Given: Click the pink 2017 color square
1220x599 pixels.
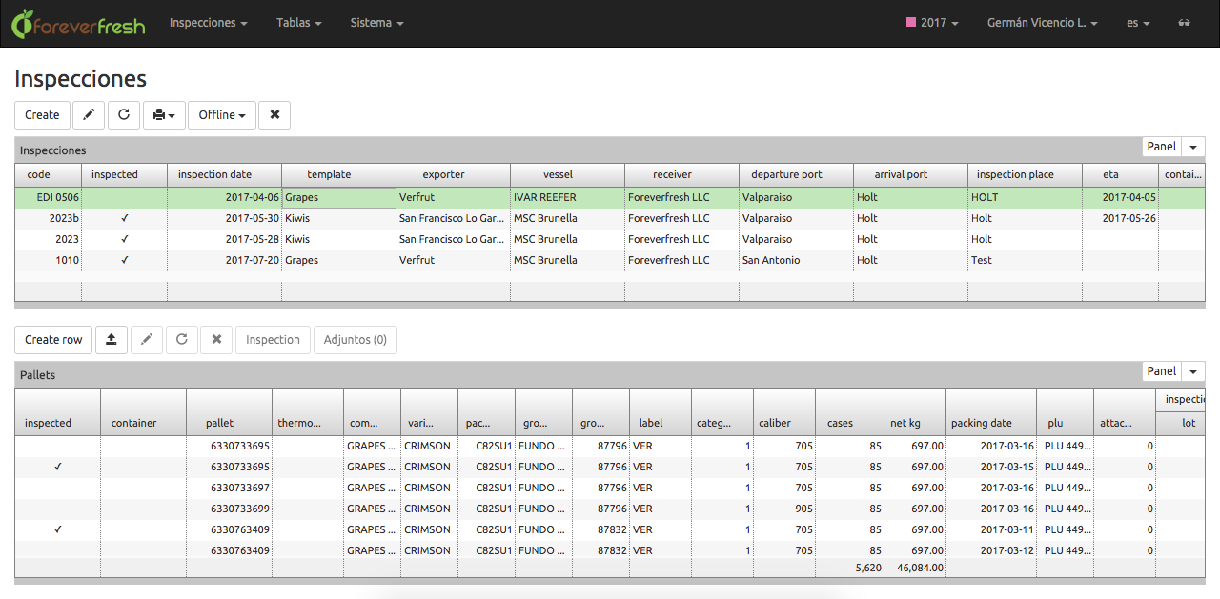Looking at the screenshot, I should tap(911, 22).
